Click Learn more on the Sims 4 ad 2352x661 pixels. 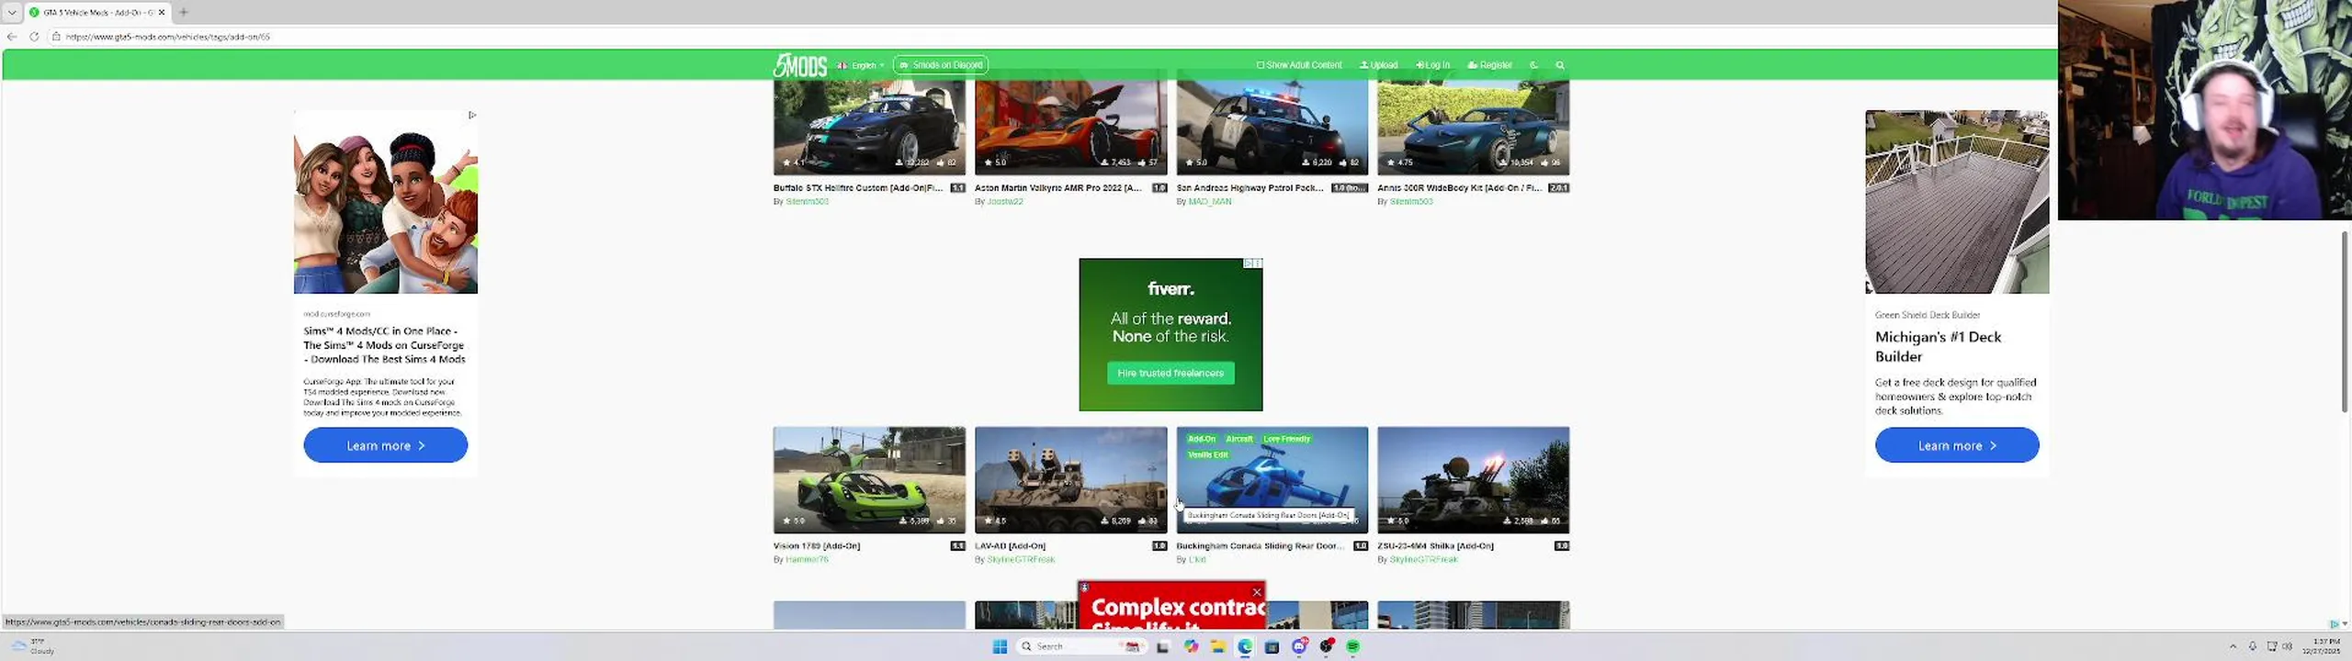[386, 445]
